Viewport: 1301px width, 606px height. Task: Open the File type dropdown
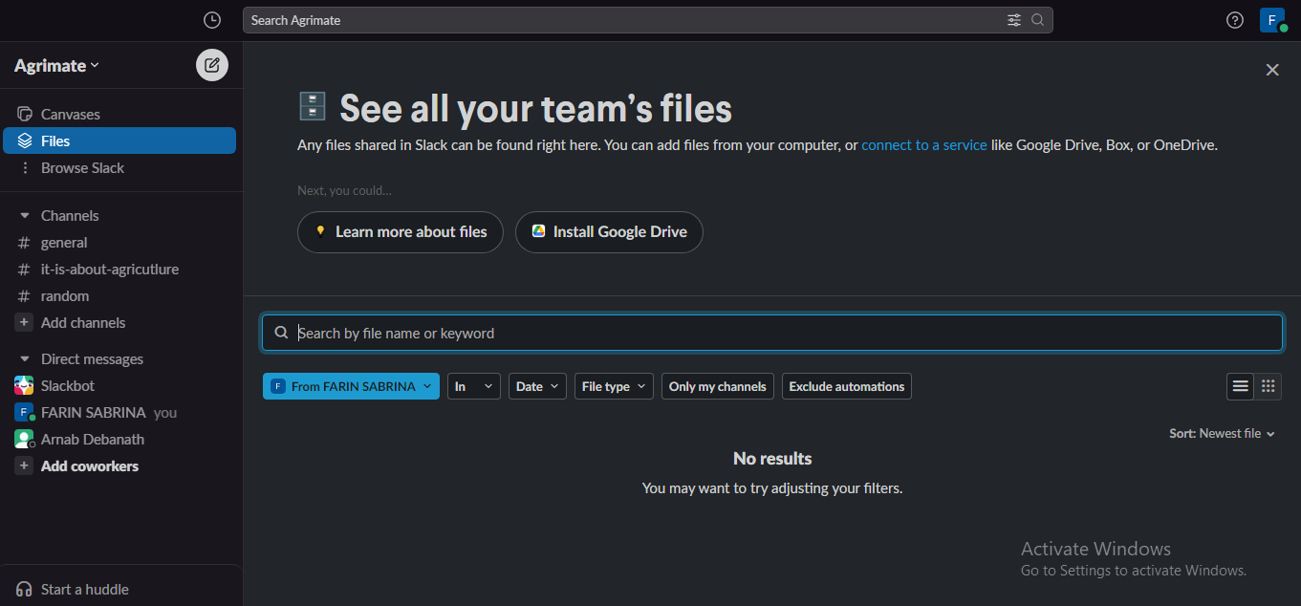click(614, 386)
